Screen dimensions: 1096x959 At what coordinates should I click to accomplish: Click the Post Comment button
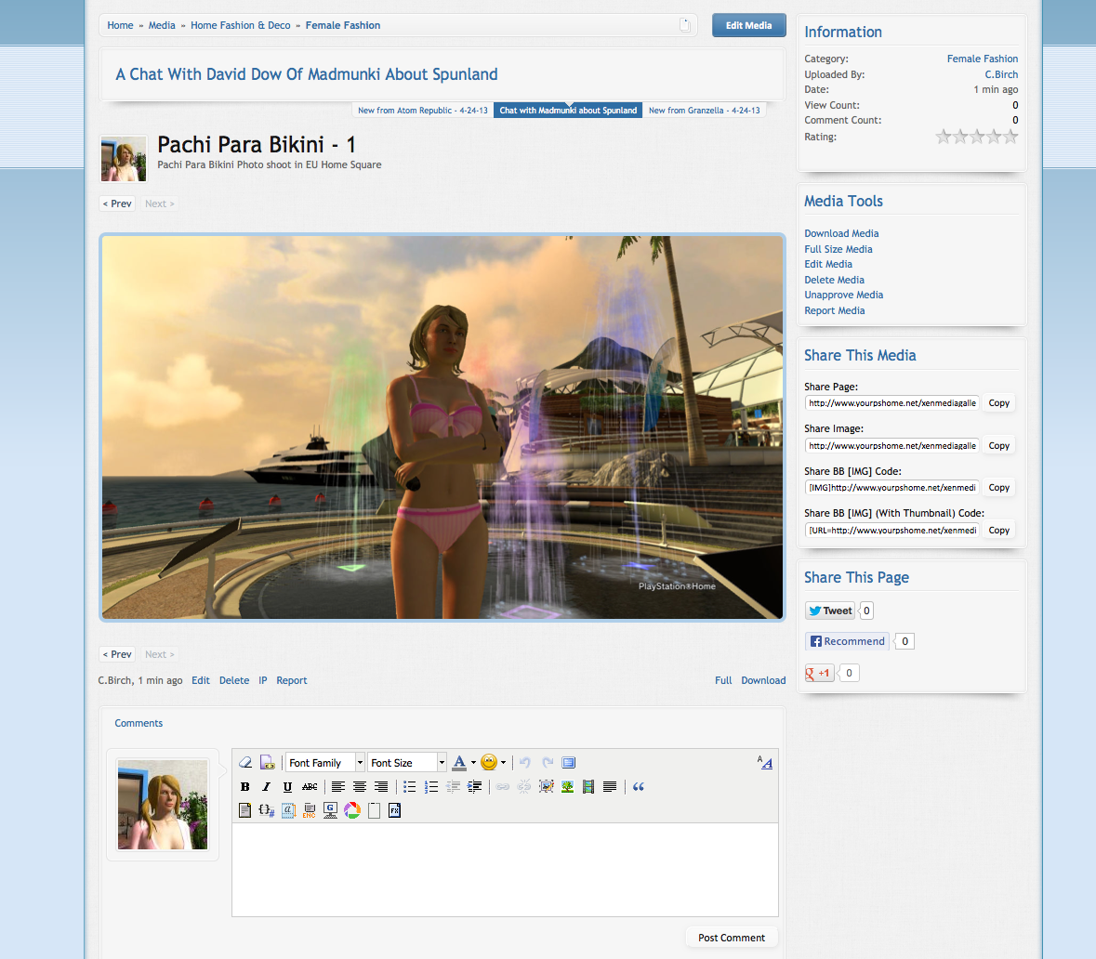coord(732,938)
